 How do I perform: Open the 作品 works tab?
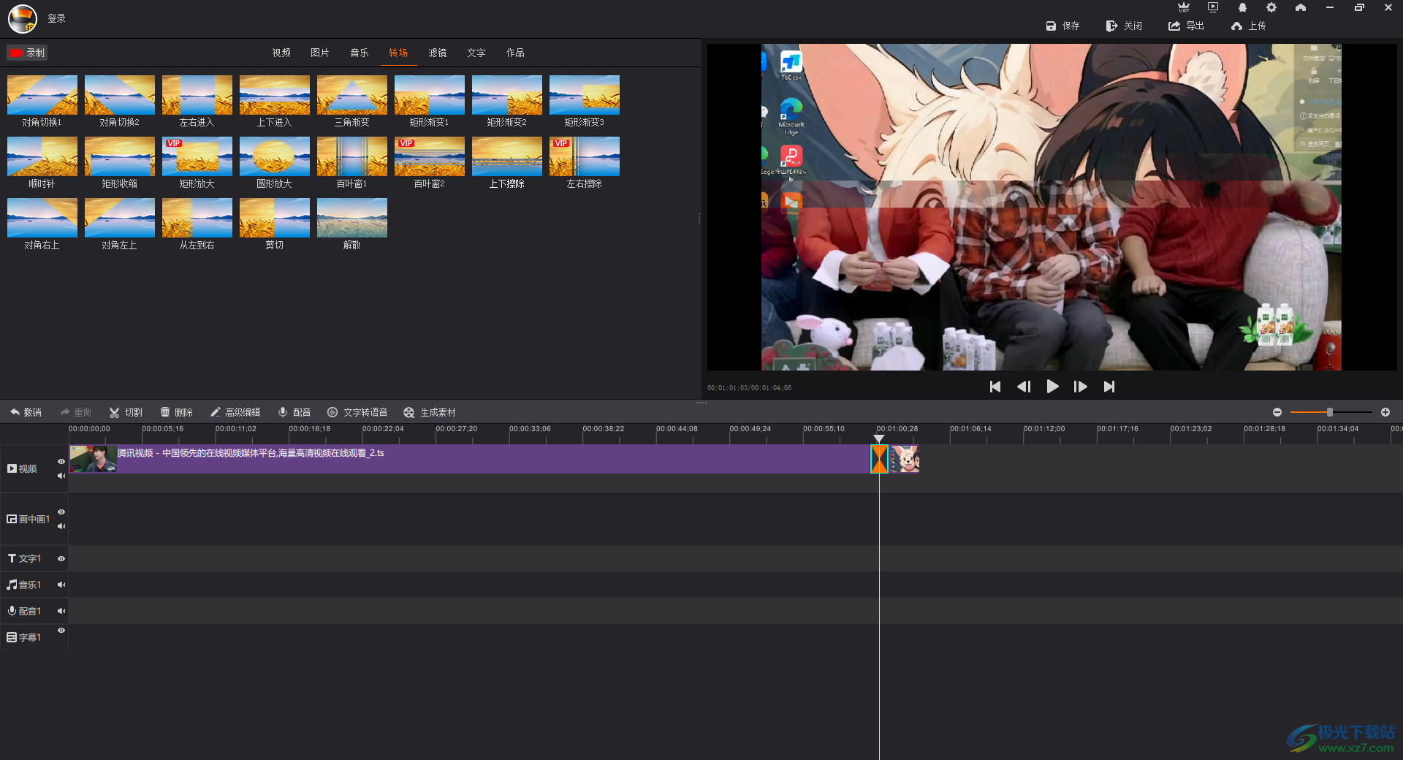pos(515,53)
